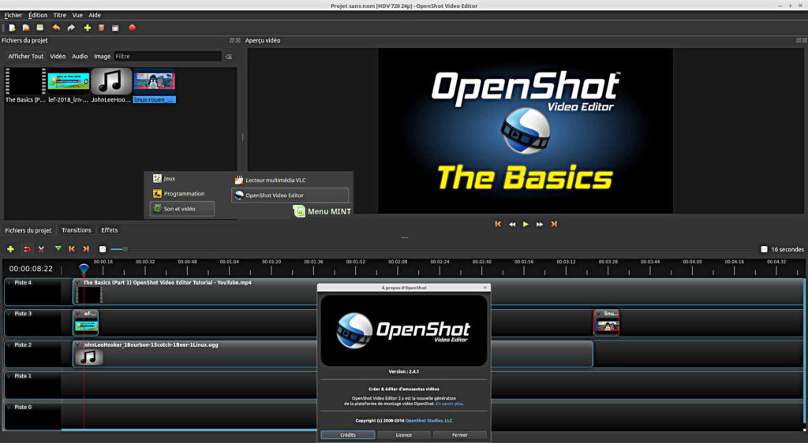
Task: Open The Basics clip menu arrow
Action: (78, 283)
